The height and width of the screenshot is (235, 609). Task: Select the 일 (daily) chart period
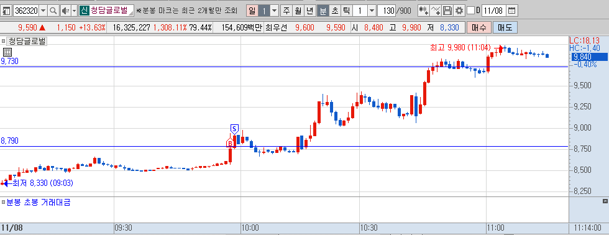pos(252,11)
